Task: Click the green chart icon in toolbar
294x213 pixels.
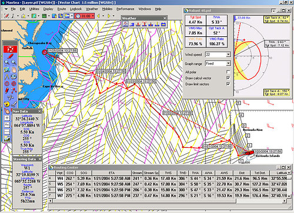Action: pos(44,16)
